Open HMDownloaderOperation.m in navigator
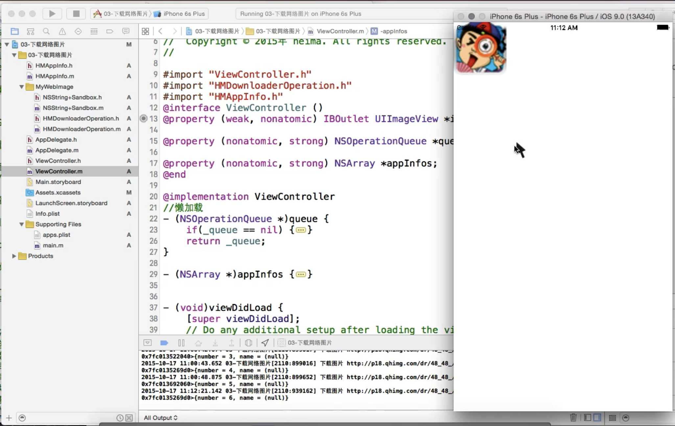This screenshot has height=426, width=675. click(x=81, y=129)
